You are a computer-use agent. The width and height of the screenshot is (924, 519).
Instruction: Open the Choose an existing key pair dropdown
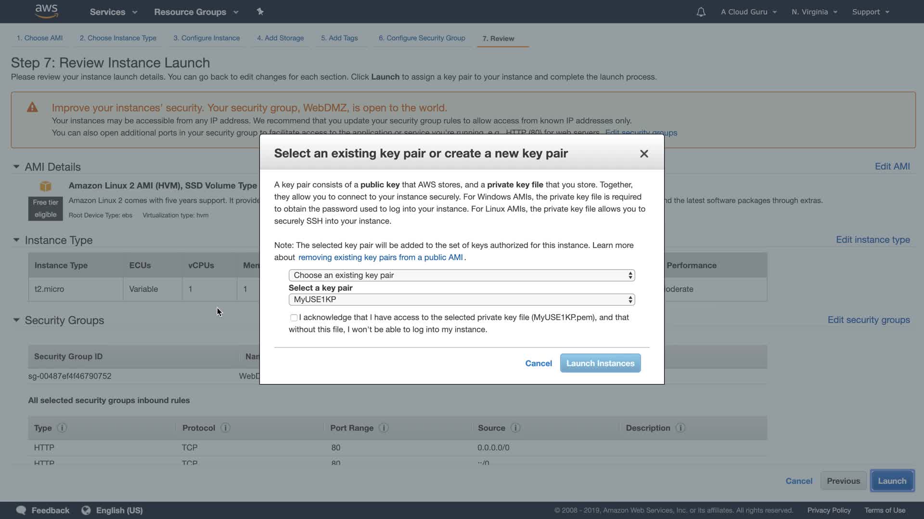(x=462, y=275)
